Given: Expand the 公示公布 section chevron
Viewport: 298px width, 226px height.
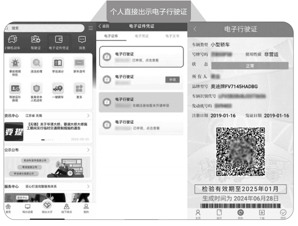Looking at the screenshot, I should [x=88, y=150].
